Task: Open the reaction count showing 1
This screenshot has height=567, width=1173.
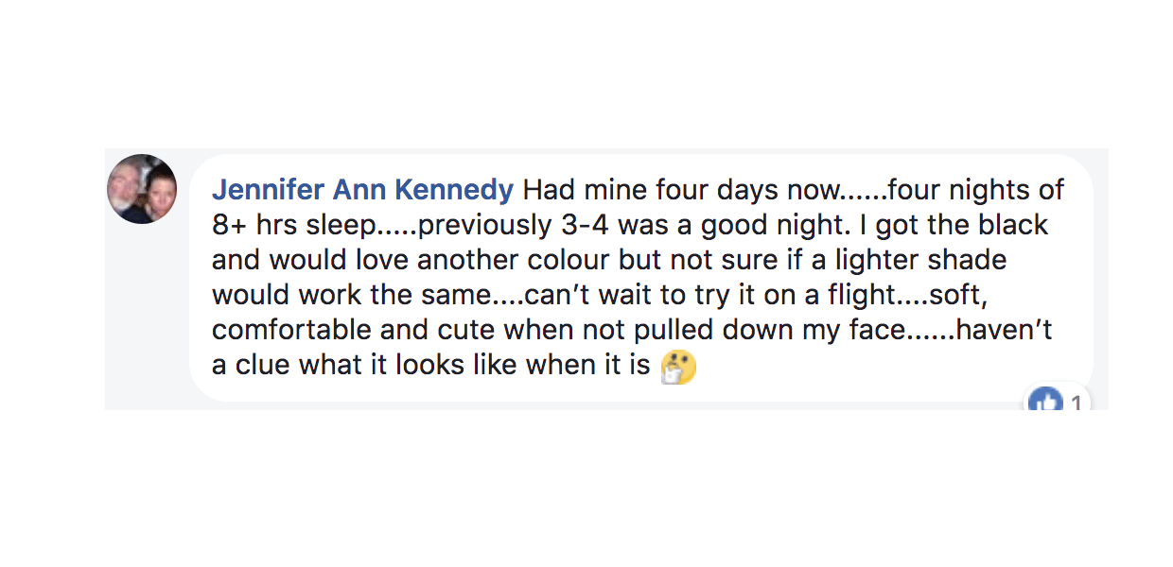Action: (x=1076, y=404)
